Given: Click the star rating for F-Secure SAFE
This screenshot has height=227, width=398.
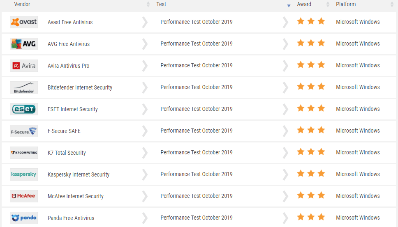Looking at the screenshot, I should (x=311, y=130).
